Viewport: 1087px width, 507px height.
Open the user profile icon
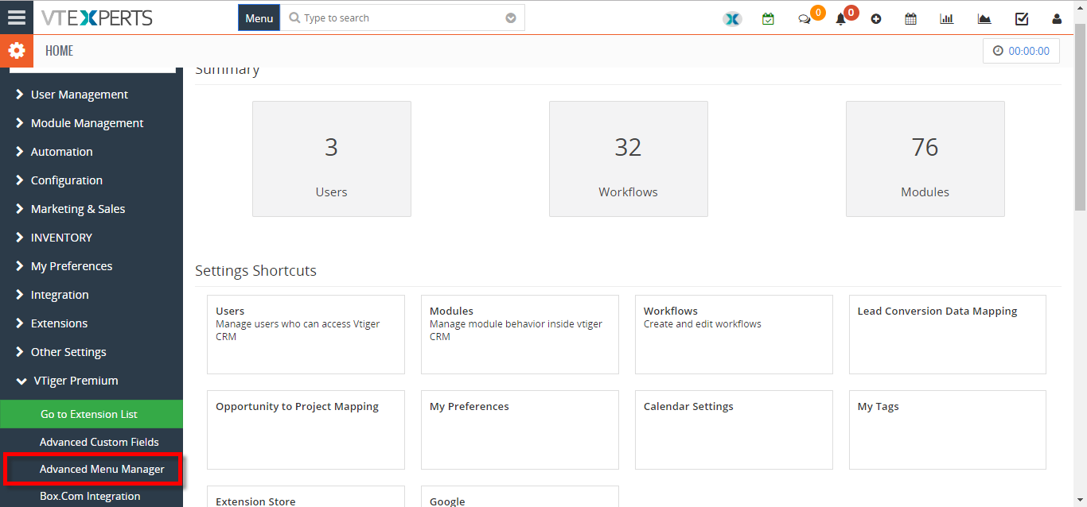tap(1057, 19)
